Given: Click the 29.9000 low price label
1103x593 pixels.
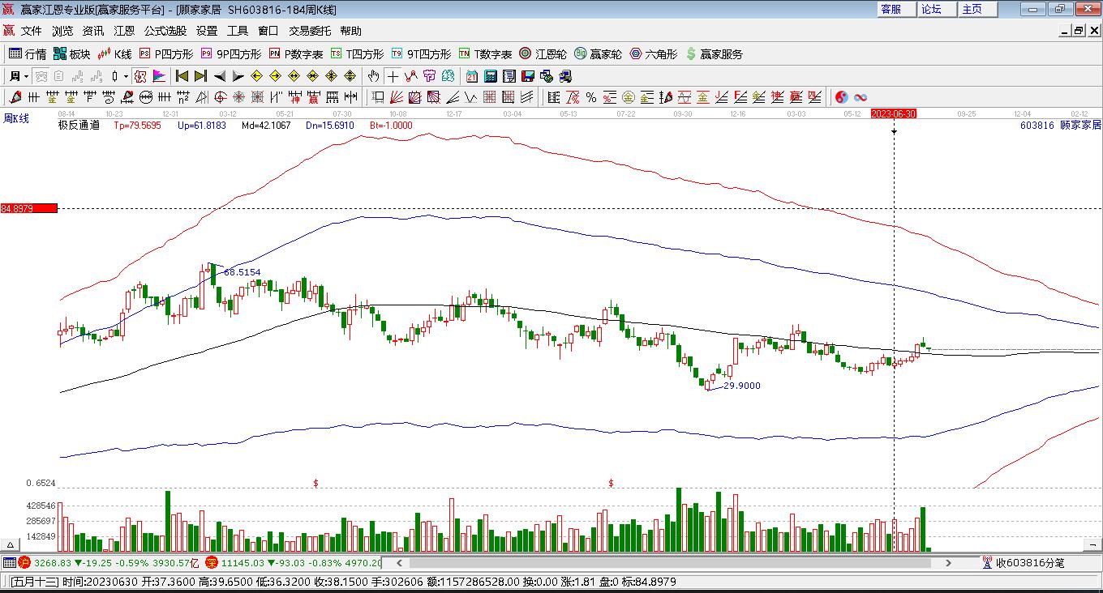Looking at the screenshot, I should [742, 386].
